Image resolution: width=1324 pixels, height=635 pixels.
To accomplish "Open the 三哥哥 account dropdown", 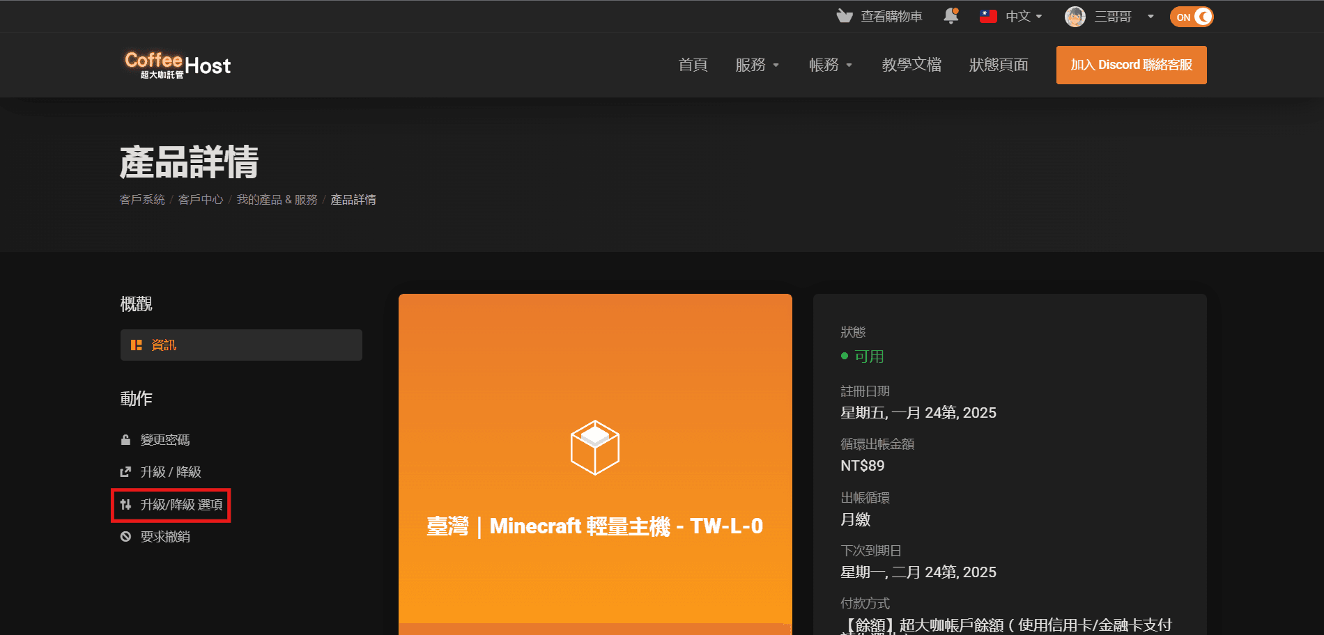I will point(1124,16).
